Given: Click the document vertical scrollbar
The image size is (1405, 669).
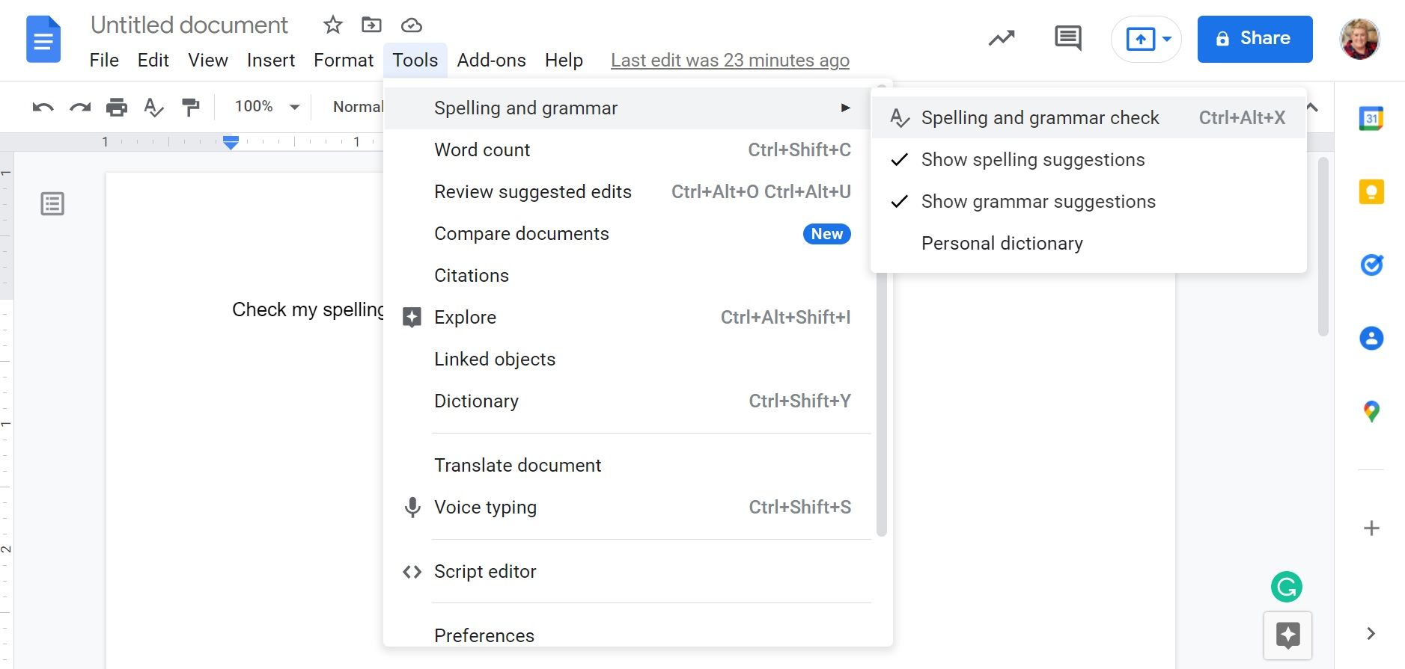Looking at the screenshot, I should tap(1323, 247).
